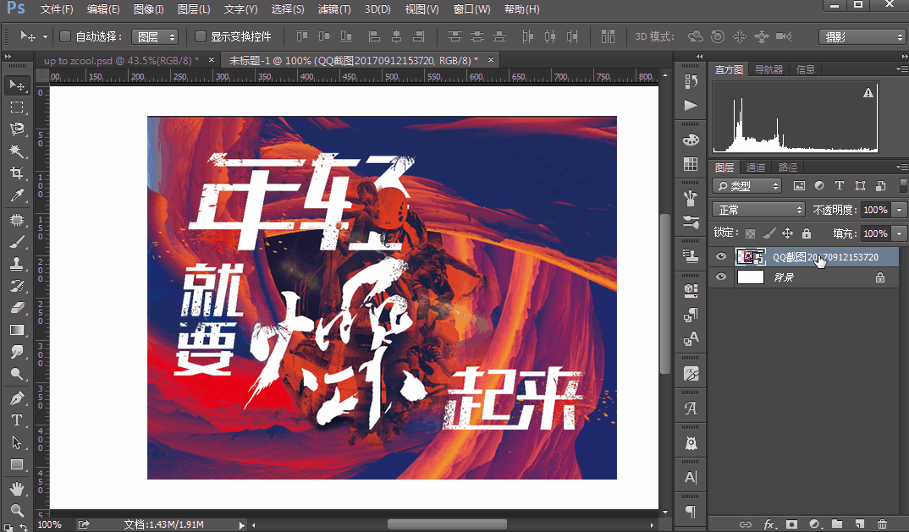The width and height of the screenshot is (909, 532).
Task: Add a layer mask
Action: pos(792,524)
